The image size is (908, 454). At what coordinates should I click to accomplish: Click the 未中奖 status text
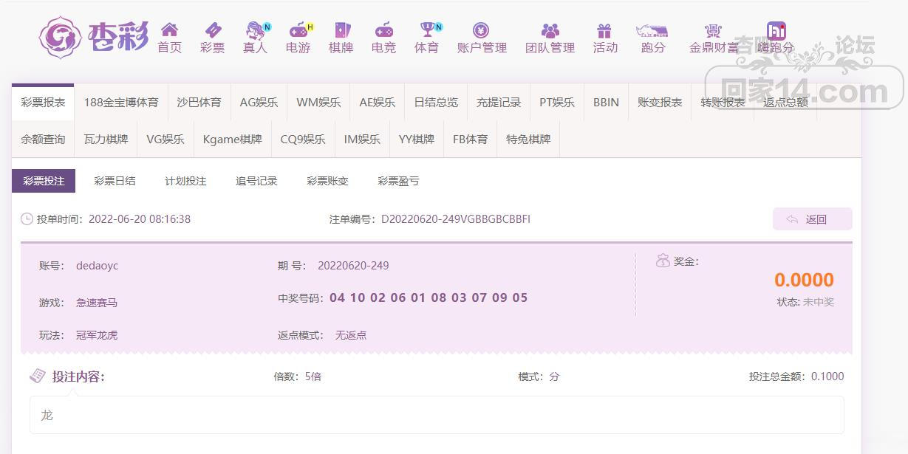point(819,302)
